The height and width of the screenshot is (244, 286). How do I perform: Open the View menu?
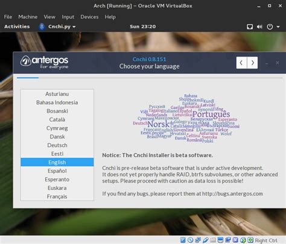click(x=49, y=17)
